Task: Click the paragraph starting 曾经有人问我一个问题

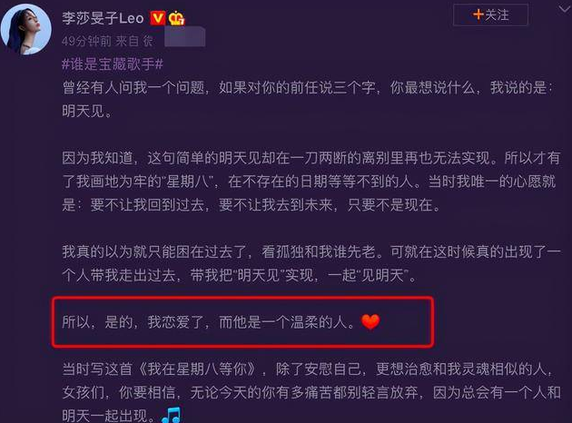Action: click(309, 99)
